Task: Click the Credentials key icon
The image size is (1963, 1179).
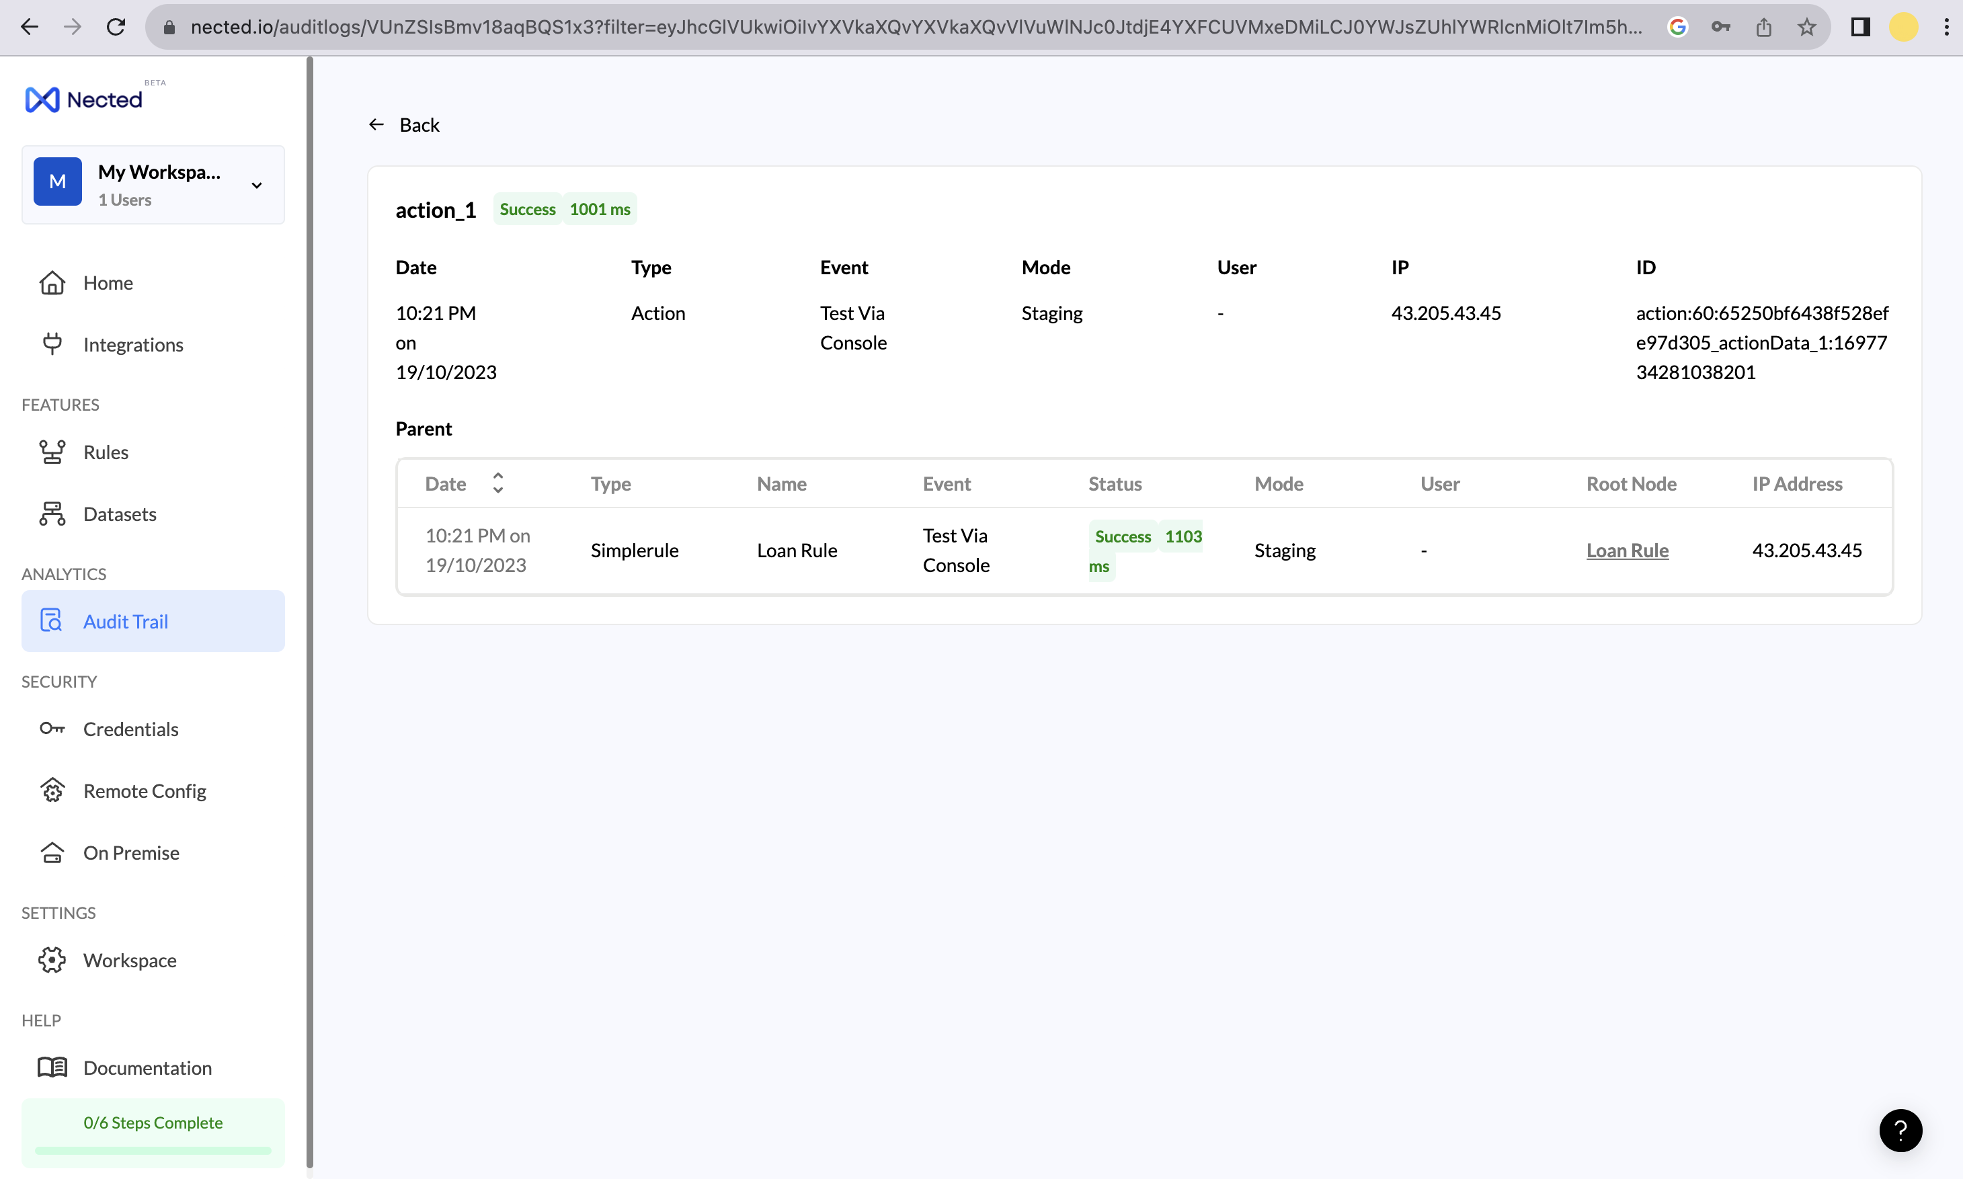Action: [52, 729]
